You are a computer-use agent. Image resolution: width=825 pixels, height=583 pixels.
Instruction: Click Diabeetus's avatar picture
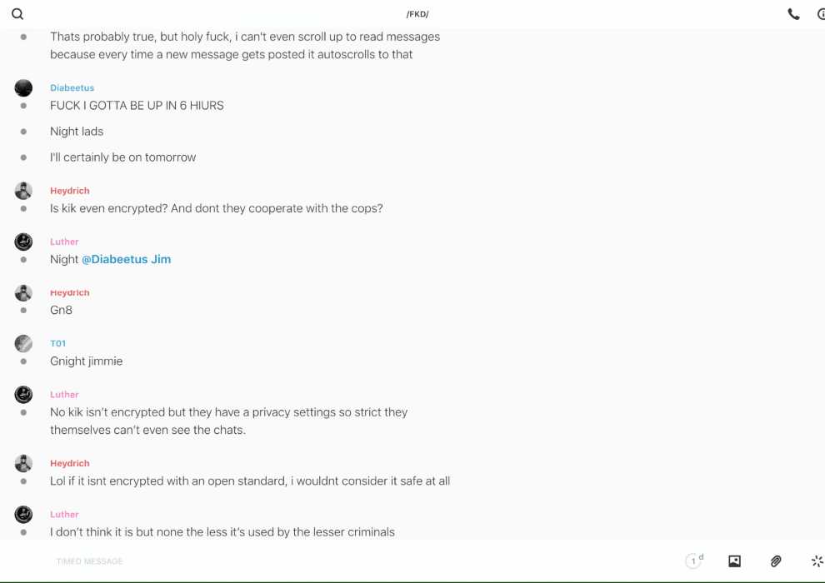(23, 88)
